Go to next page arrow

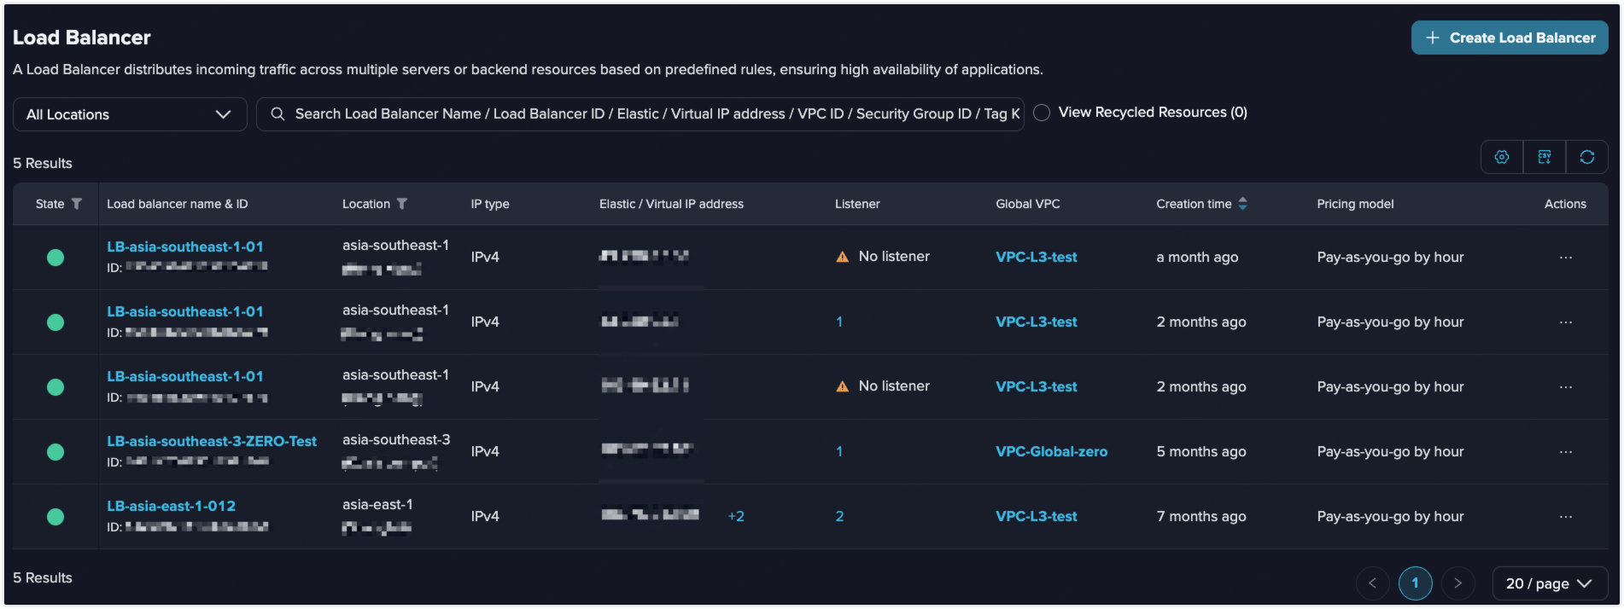[x=1458, y=583]
